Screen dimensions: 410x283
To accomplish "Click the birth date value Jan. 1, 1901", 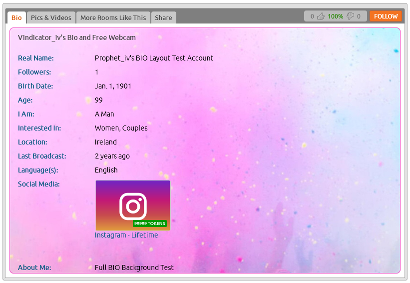I will click(x=113, y=86).
